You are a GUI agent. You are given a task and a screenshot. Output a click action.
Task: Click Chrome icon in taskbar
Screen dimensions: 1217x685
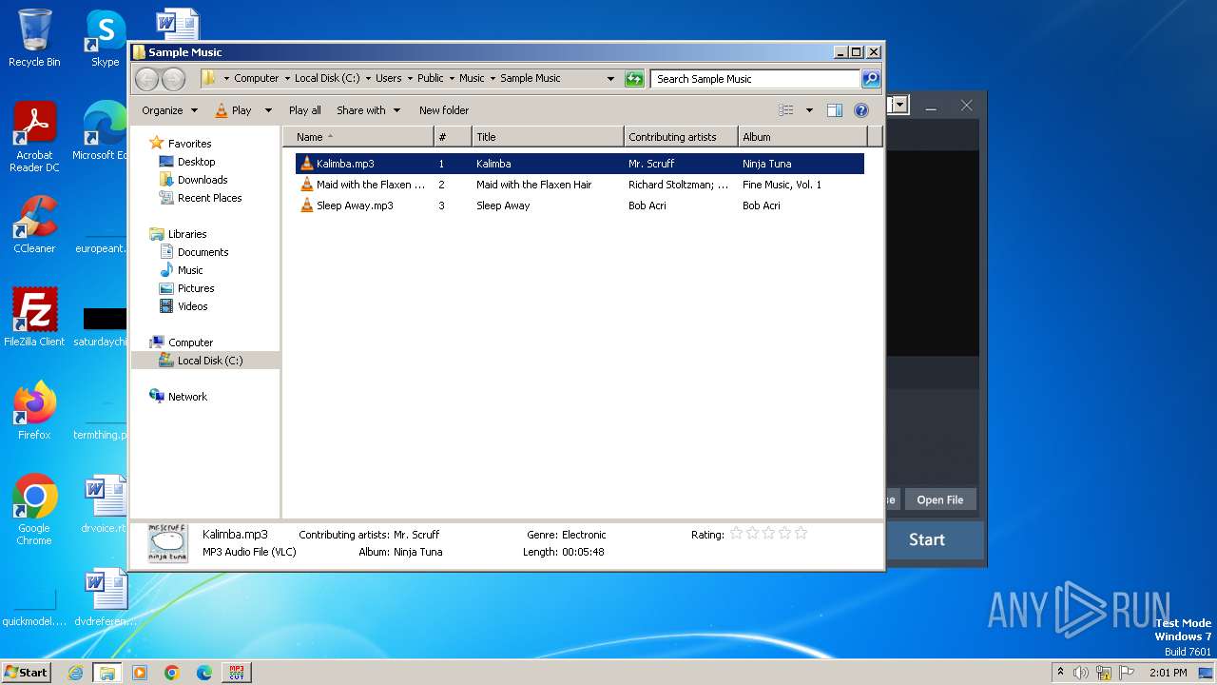pyautogui.click(x=172, y=673)
